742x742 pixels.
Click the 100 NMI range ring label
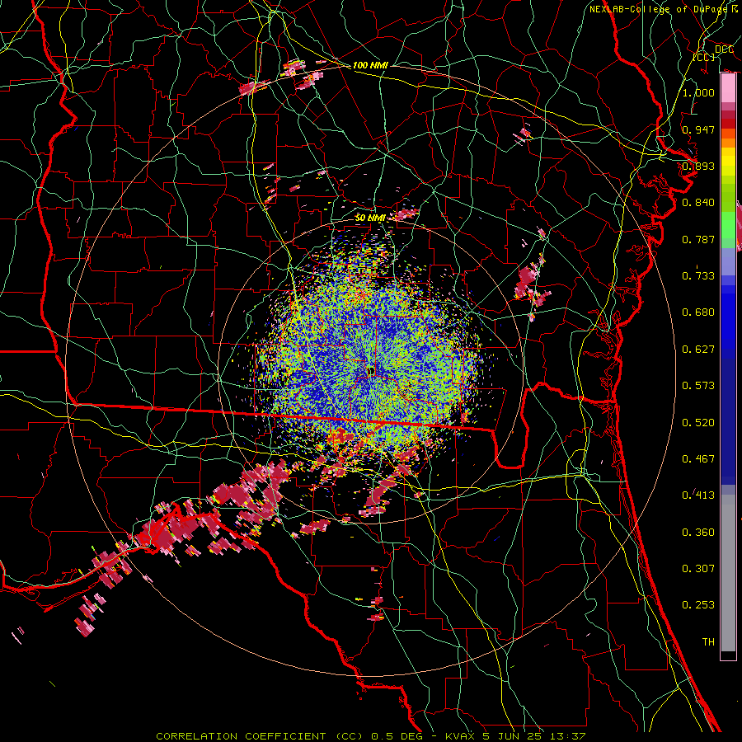[x=370, y=65]
